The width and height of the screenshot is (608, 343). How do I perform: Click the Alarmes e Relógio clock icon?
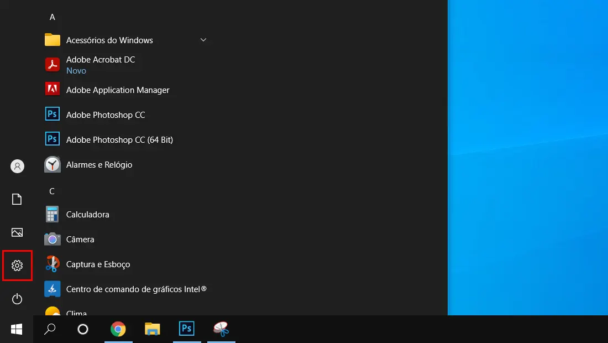(53, 164)
